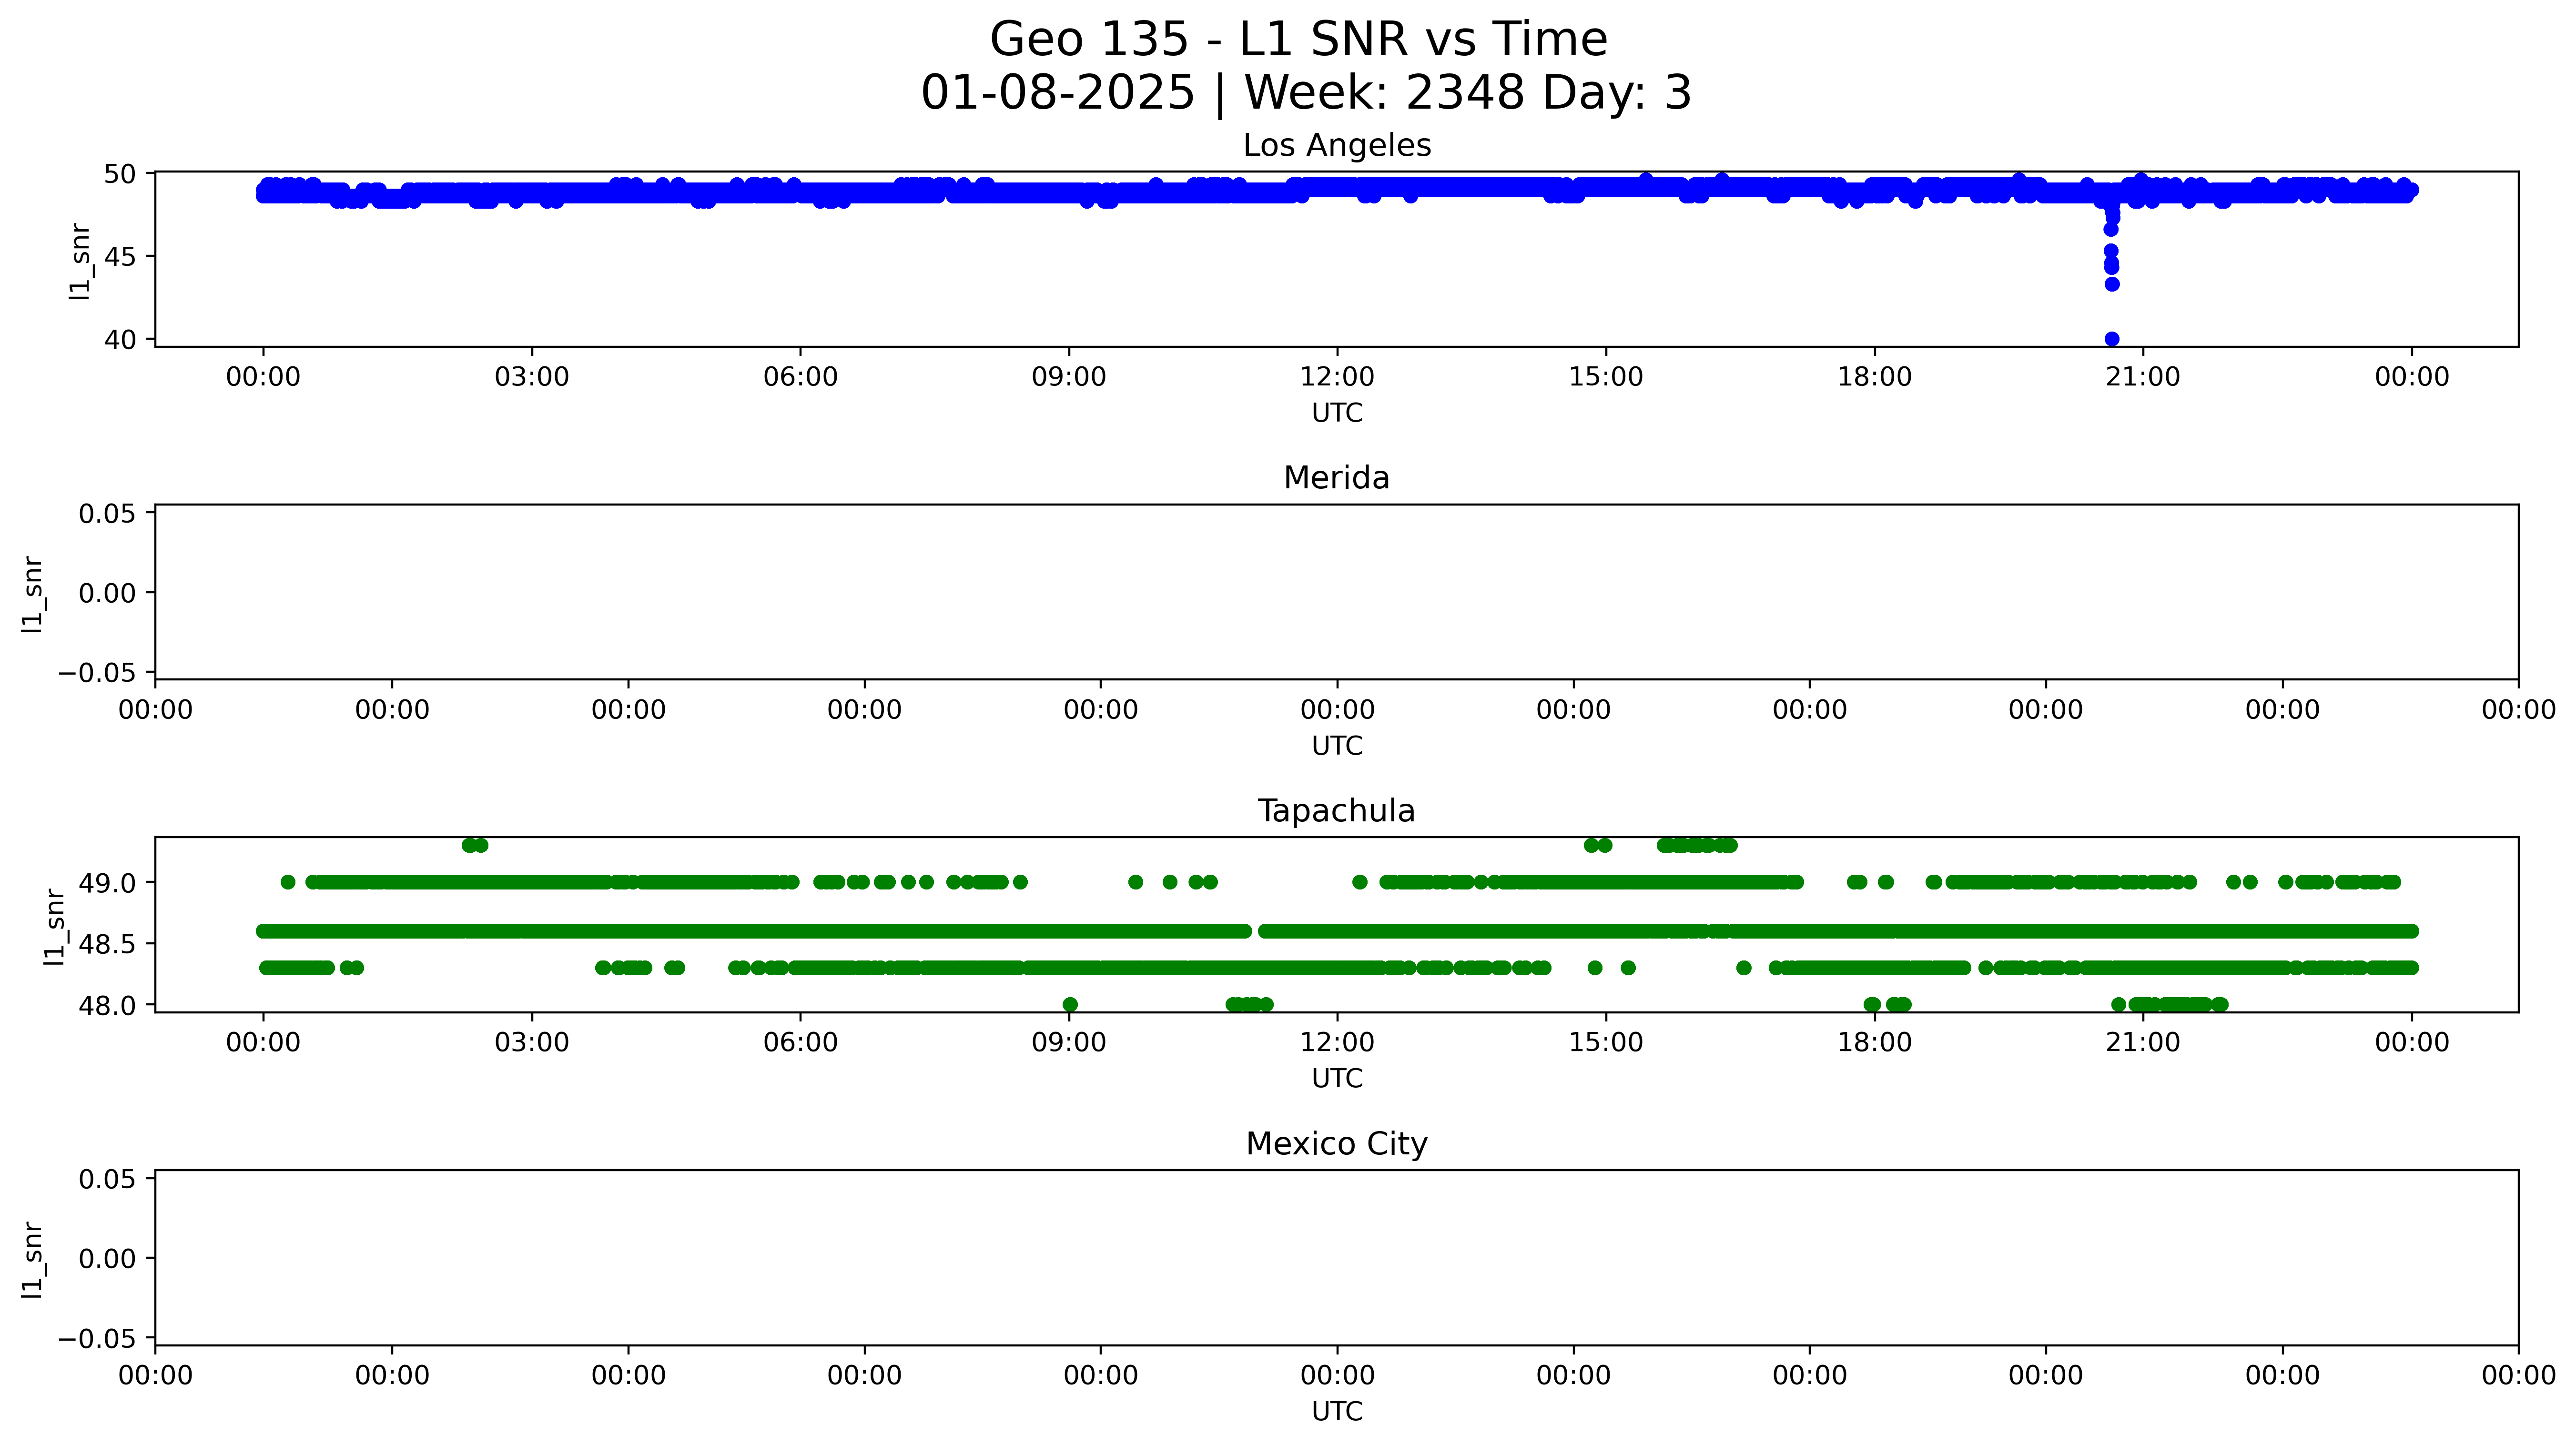Click inside the empty Merida plot area

point(1336,592)
